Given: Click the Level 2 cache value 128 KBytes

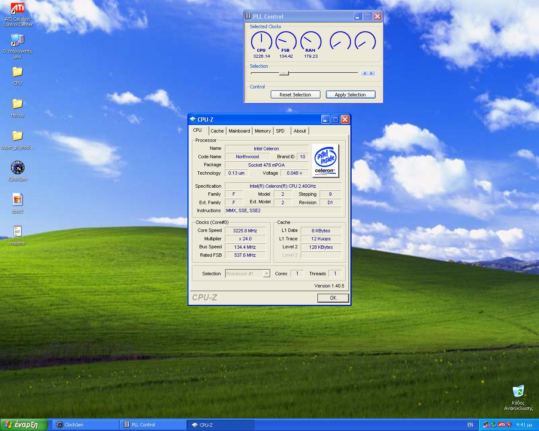Looking at the screenshot, I should [x=321, y=247].
